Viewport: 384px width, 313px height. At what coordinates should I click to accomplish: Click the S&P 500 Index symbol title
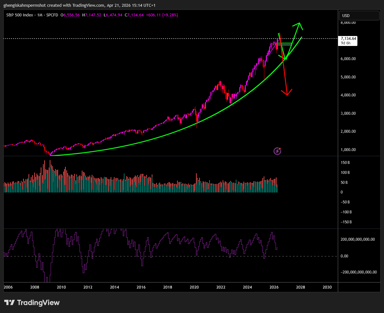[x=20, y=15]
